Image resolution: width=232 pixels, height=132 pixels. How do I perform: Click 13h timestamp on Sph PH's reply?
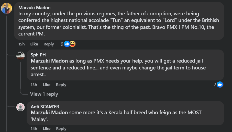tap(34, 85)
